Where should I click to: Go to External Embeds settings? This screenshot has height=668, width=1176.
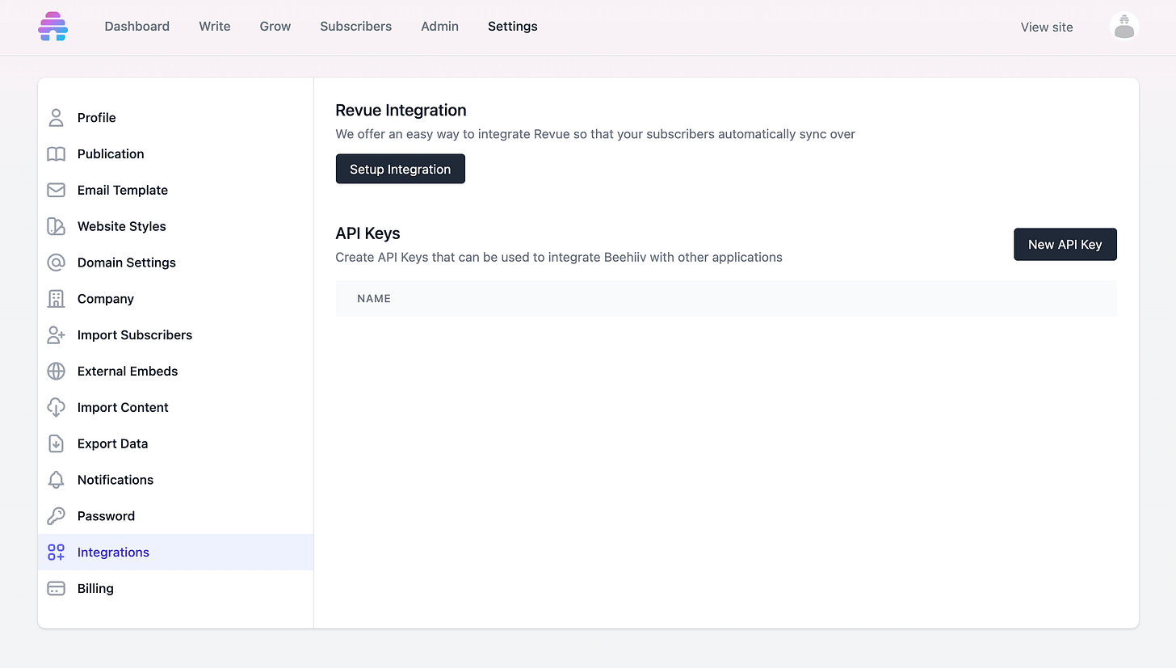[176, 372]
